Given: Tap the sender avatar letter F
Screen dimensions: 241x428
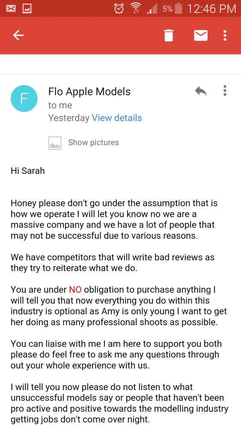Looking at the screenshot, I should click(x=24, y=98).
